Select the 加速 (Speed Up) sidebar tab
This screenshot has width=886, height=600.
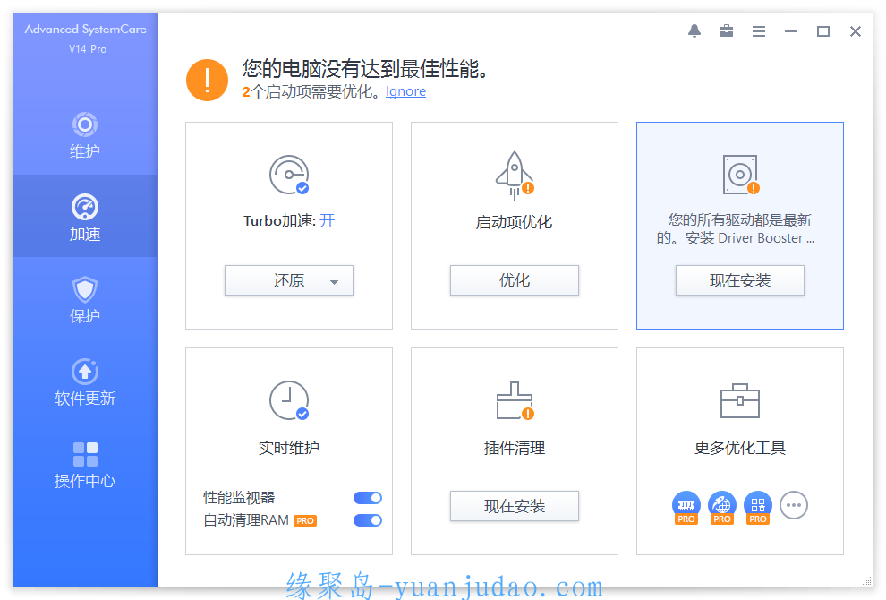85,217
